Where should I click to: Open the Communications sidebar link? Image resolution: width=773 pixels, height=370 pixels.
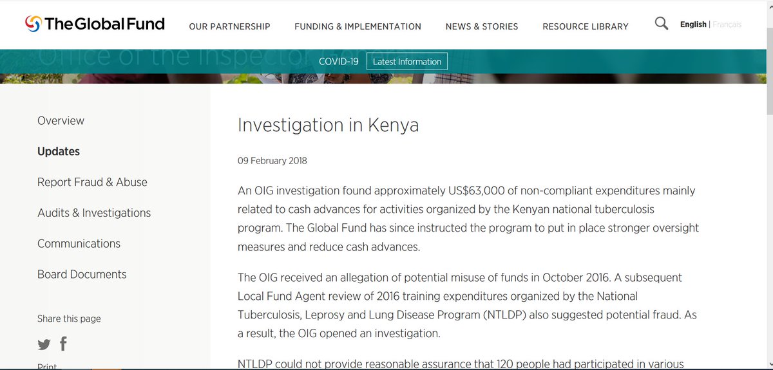[79, 243]
